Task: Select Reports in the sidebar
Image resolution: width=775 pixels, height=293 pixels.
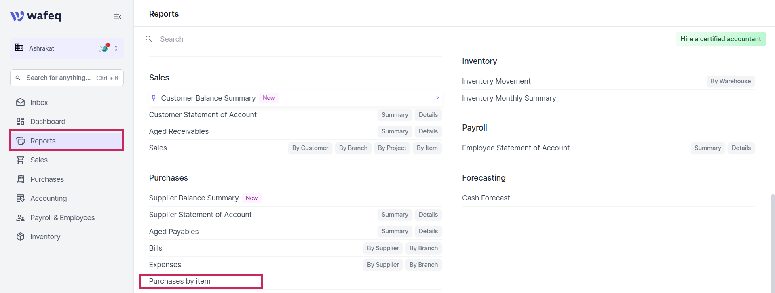Action: [x=67, y=141]
